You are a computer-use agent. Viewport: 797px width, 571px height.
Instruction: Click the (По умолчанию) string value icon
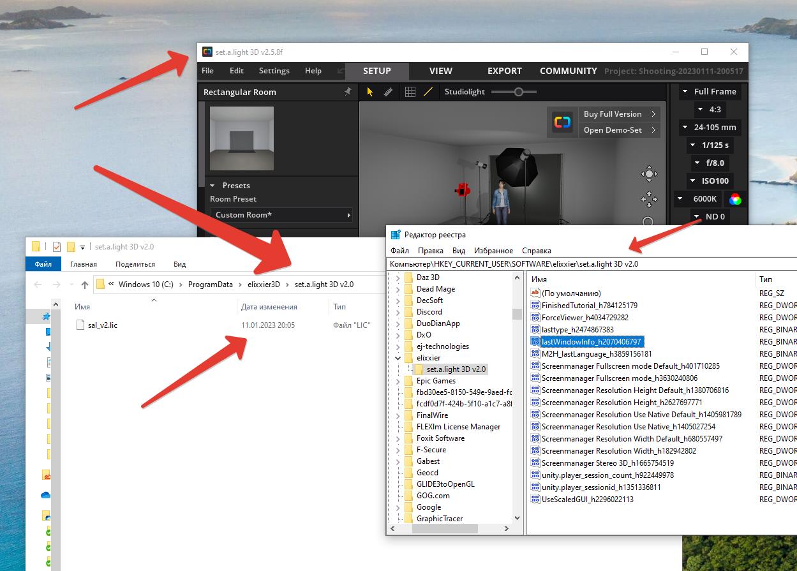click(535, 293)
